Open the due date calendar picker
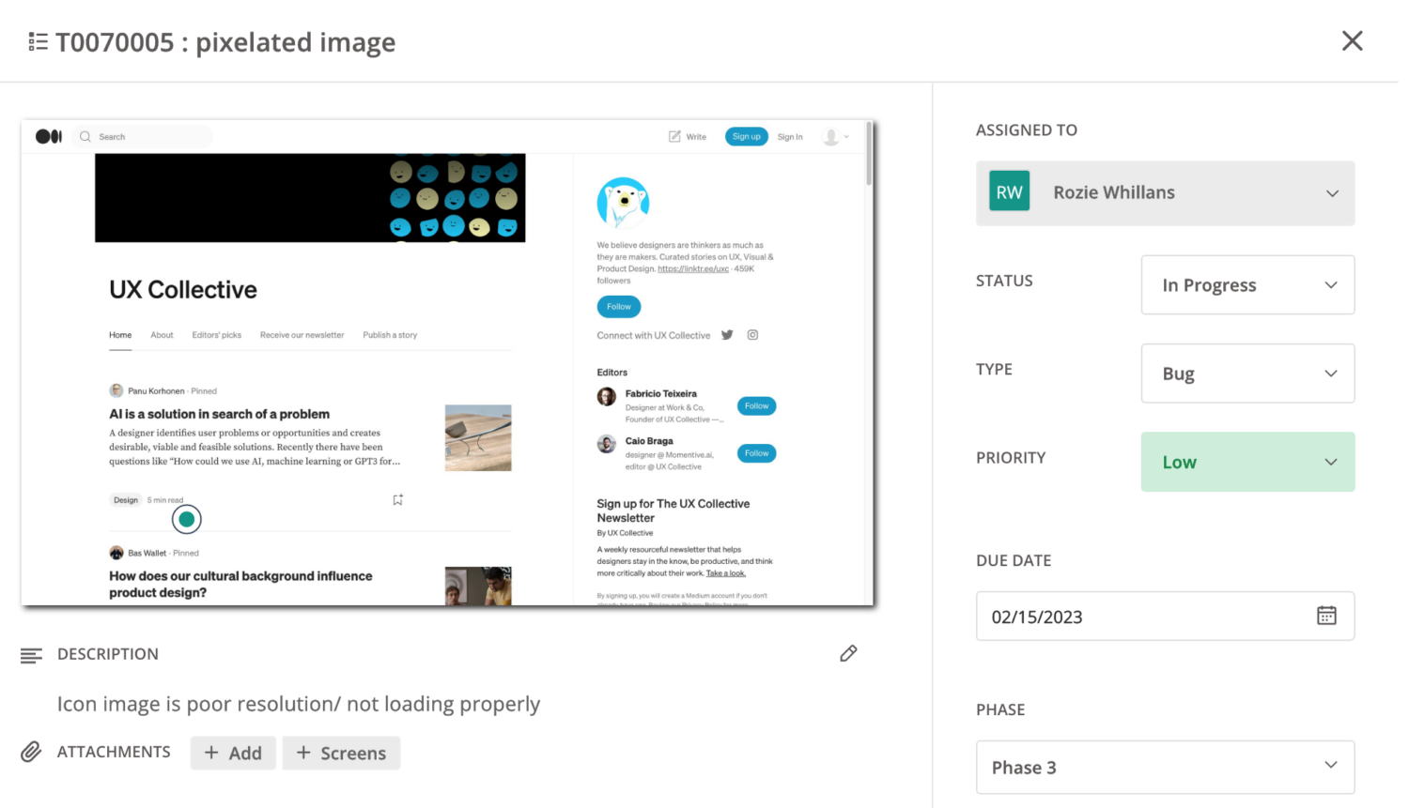Screen dimensions: 1409x808 [1326, 616]
